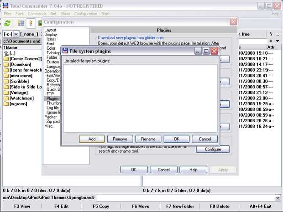Open the Start menu item

[x=105, y=14]
